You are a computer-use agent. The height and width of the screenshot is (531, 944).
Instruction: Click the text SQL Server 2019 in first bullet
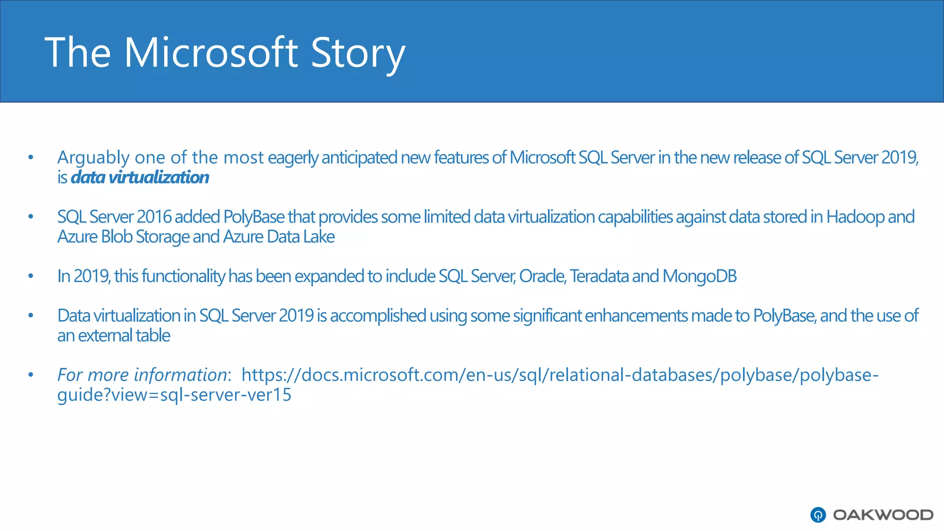tap(860, 158)
